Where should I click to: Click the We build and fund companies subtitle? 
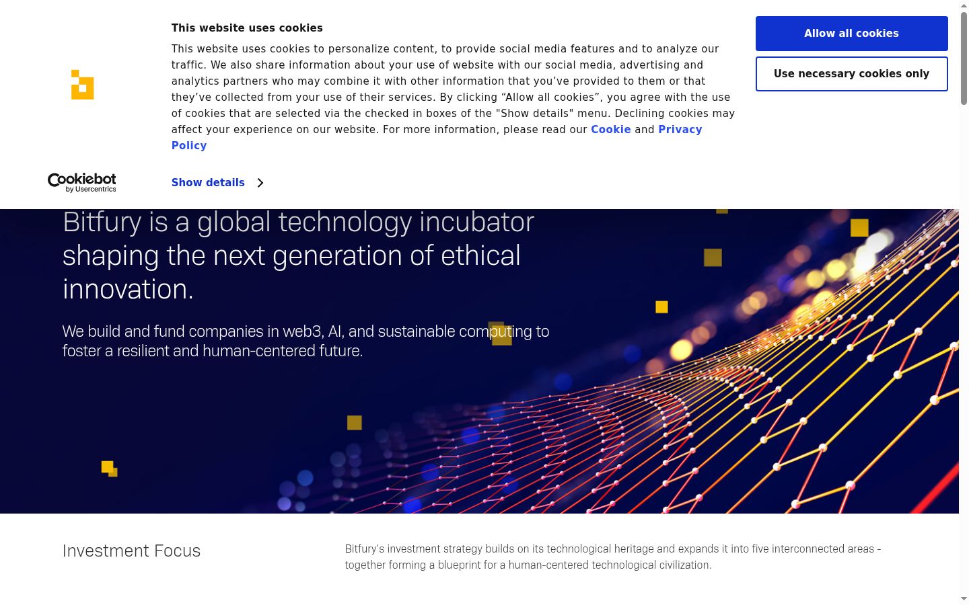tap(306, 341)
